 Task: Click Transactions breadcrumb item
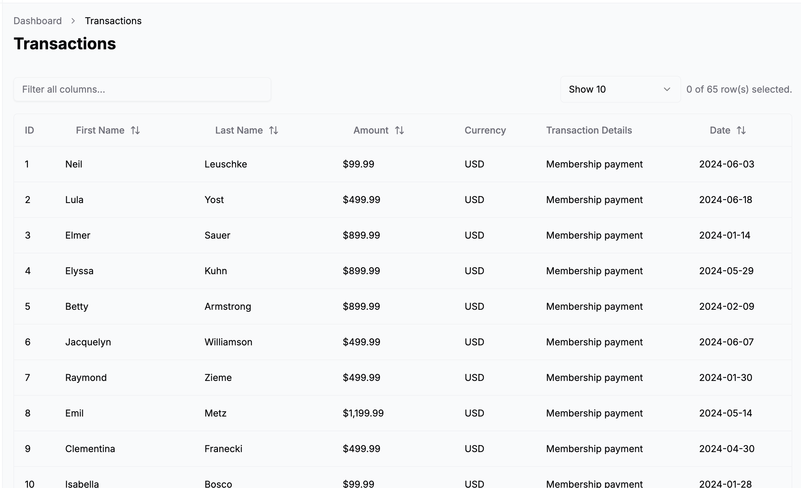tap(113, 21)
